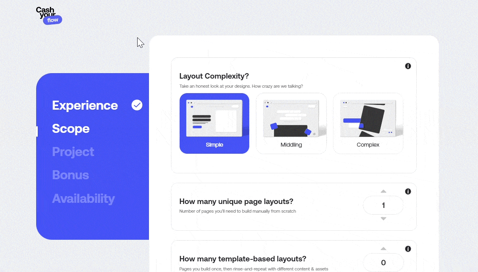478x272 pixels.
Task: Click the info icon for unique page layouts
Action: click(x=408, y=191)
